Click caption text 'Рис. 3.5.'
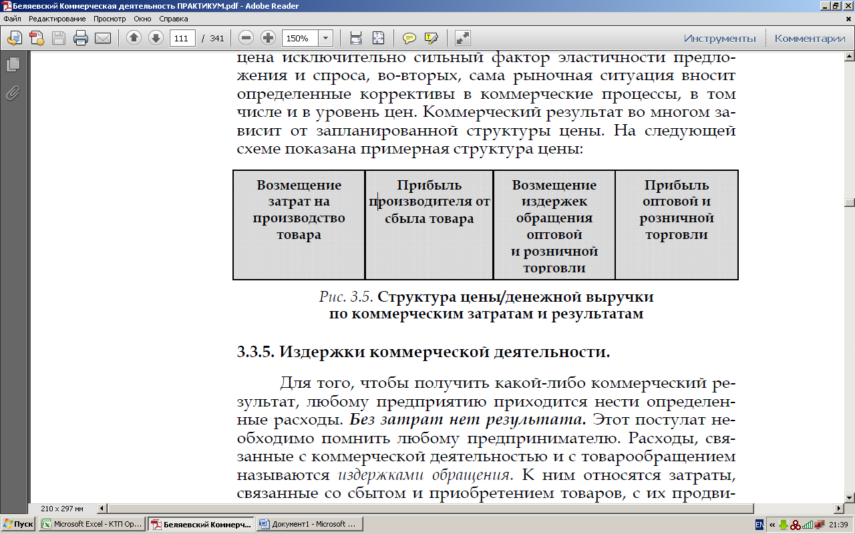 click(x=346, y=296)
